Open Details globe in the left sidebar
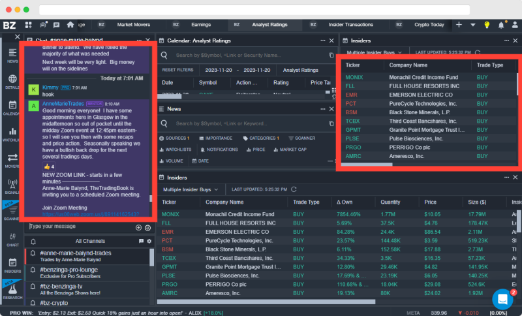This screenshot has height=316, width=522. pos(12,82)
